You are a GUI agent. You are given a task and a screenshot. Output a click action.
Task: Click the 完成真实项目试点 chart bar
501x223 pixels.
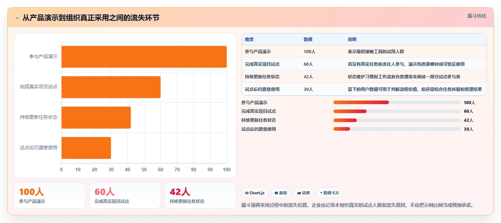(x=111, y=87)
